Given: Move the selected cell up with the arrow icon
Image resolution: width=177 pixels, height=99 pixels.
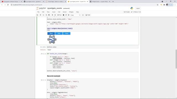Looking at the screenshot, I should [52, 15].
